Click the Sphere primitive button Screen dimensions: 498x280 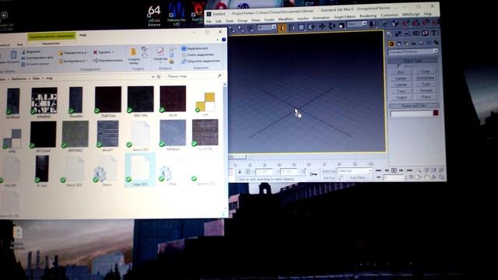click(401, 79)
